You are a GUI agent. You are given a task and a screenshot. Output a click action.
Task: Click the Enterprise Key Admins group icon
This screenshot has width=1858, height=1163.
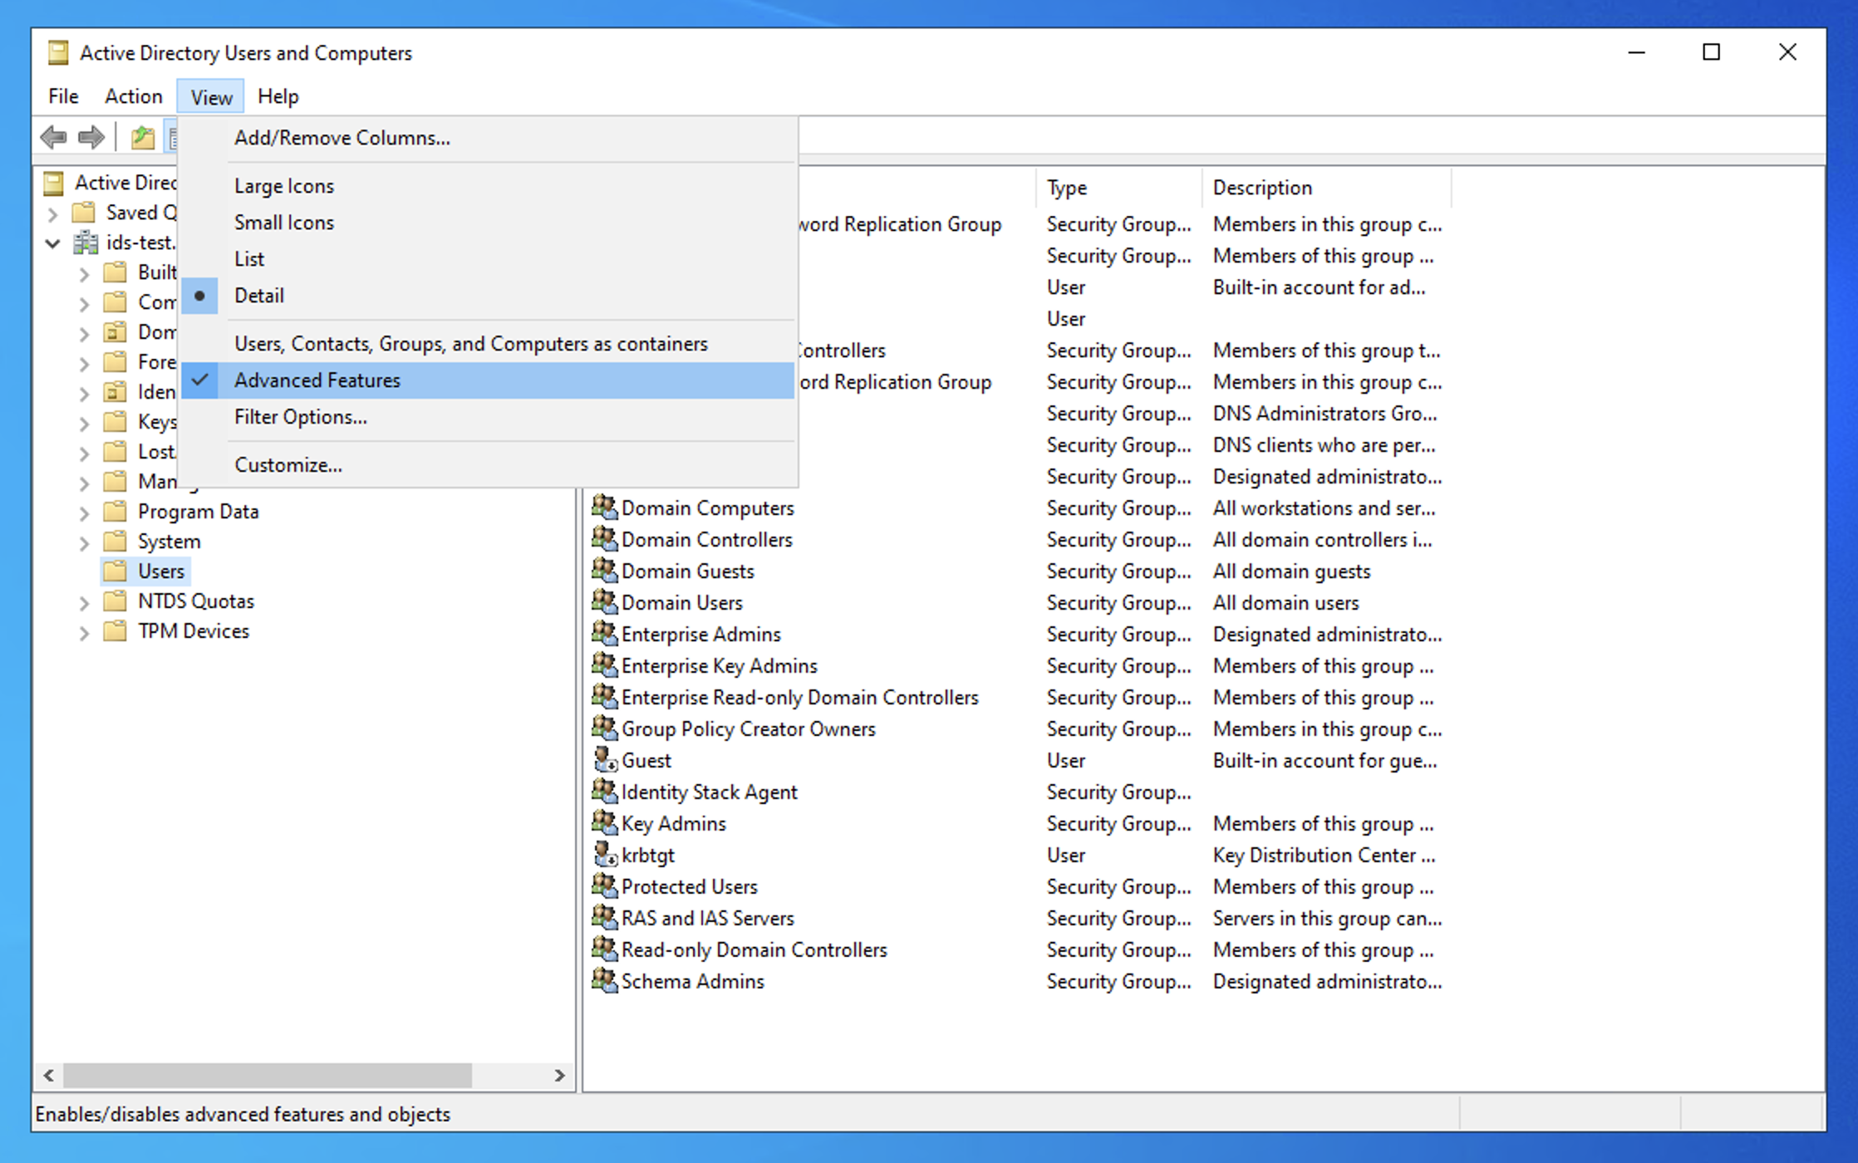click(x=604, y=665)
